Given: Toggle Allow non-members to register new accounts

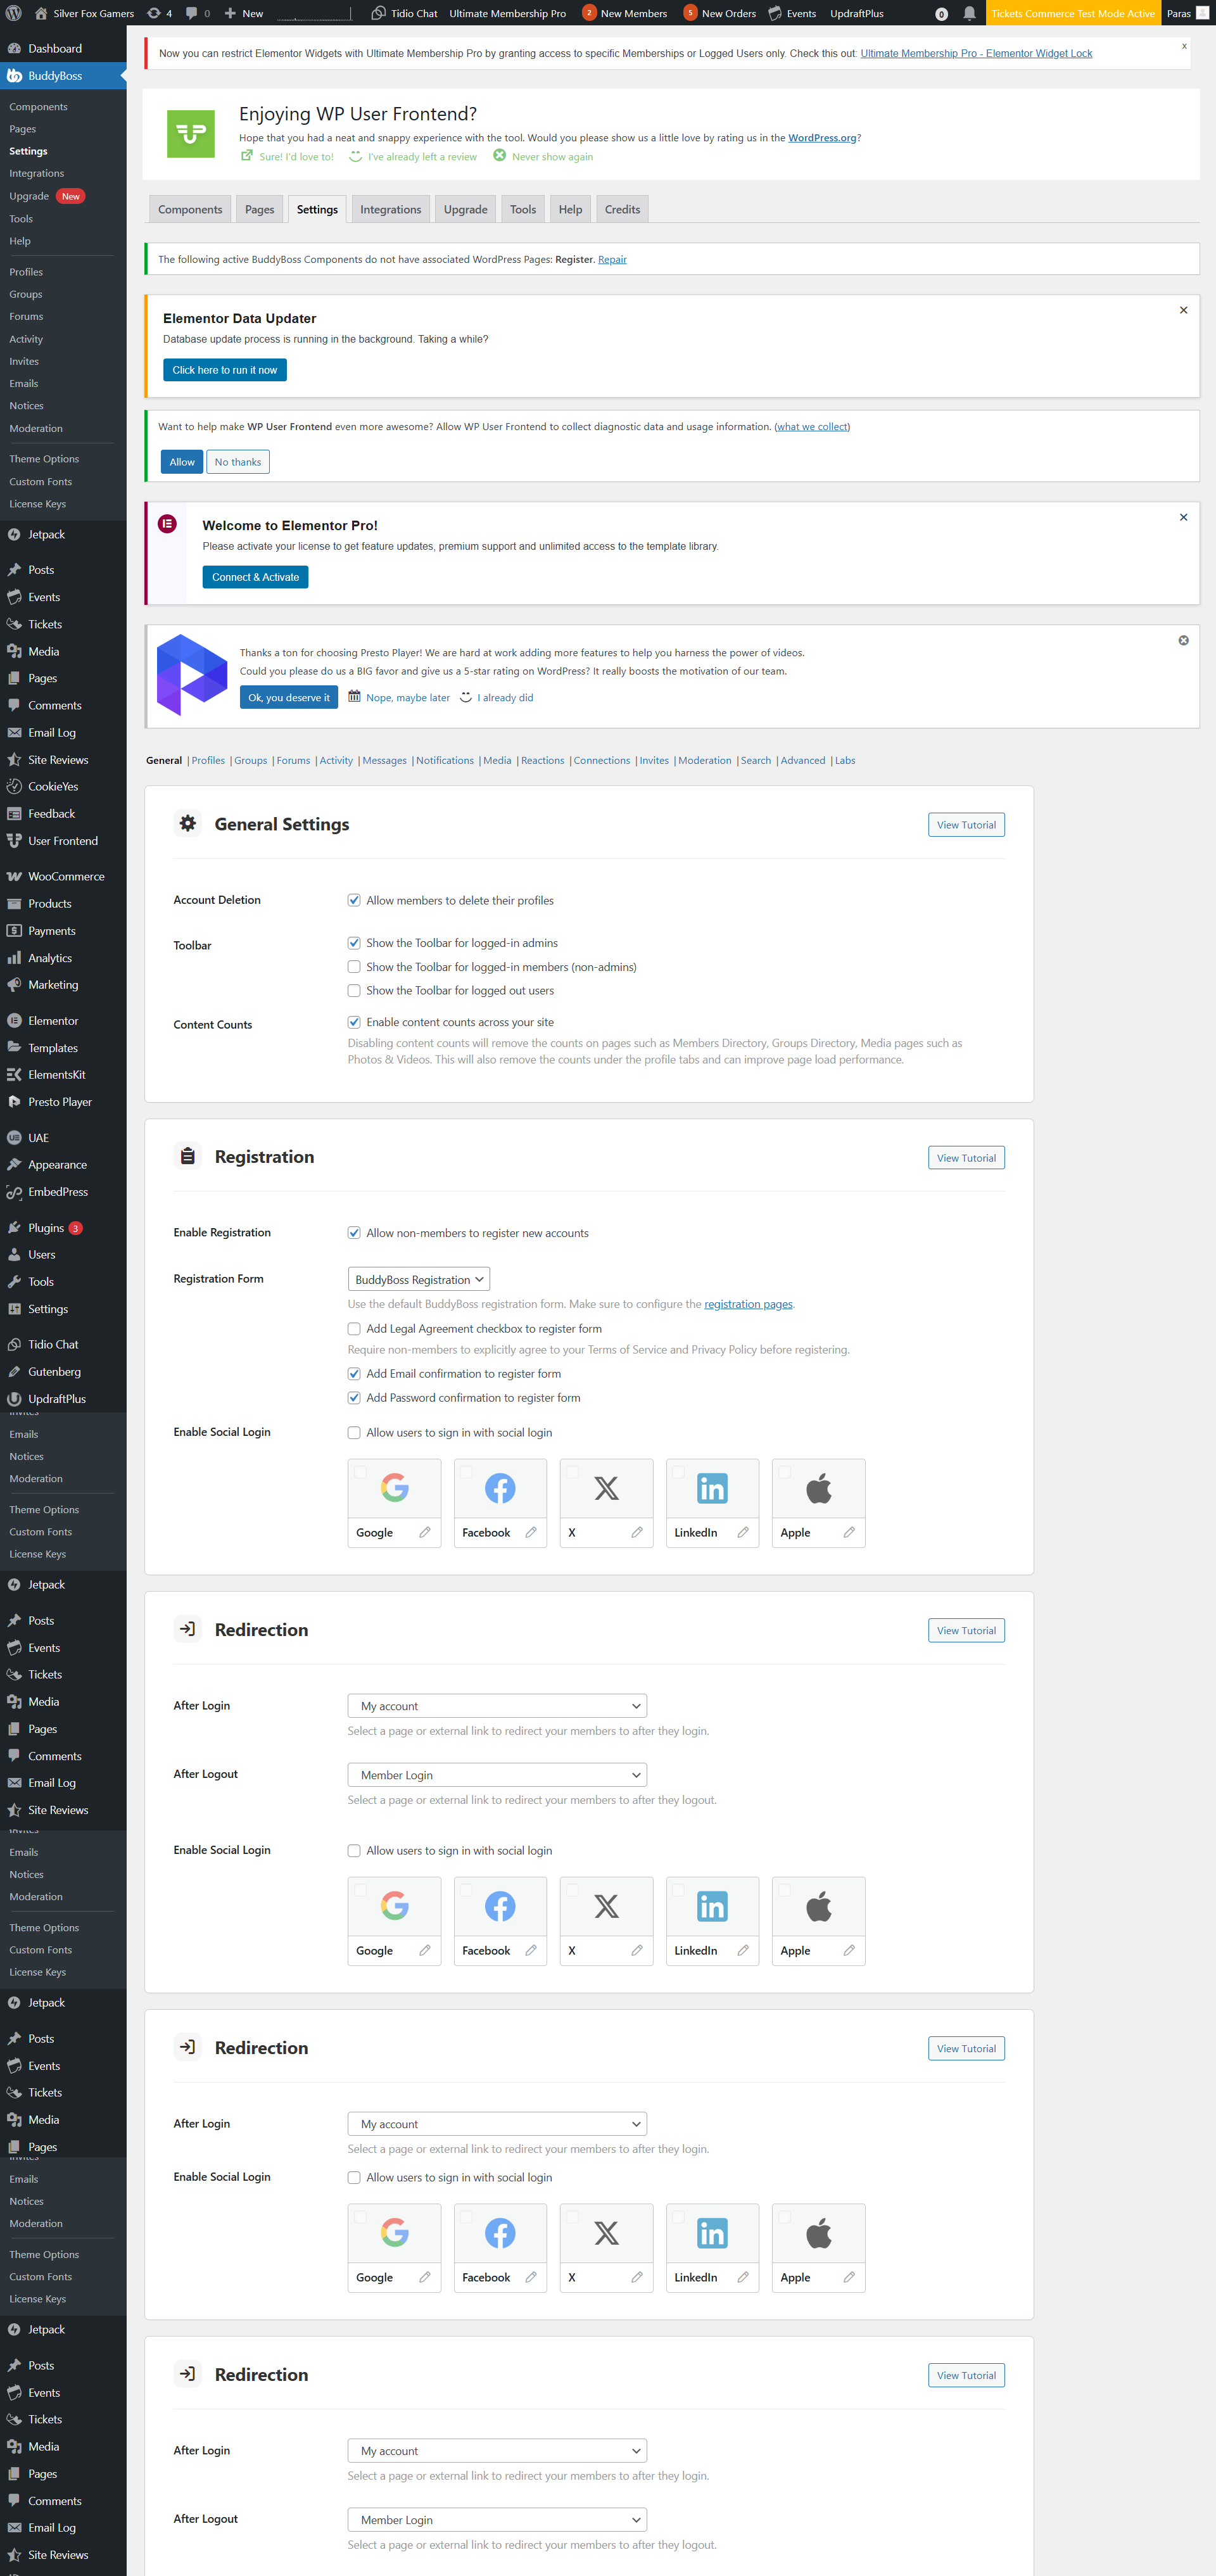Looking at the screenshot, I should pyautogui.click(x=354, y=1232).
